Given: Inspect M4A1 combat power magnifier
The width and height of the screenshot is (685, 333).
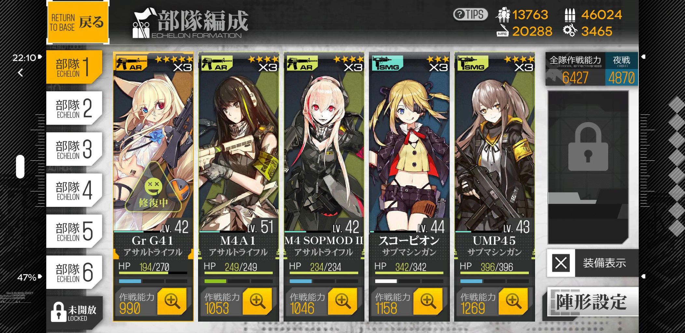Looking at the screenshot, I should coord(257,301).
